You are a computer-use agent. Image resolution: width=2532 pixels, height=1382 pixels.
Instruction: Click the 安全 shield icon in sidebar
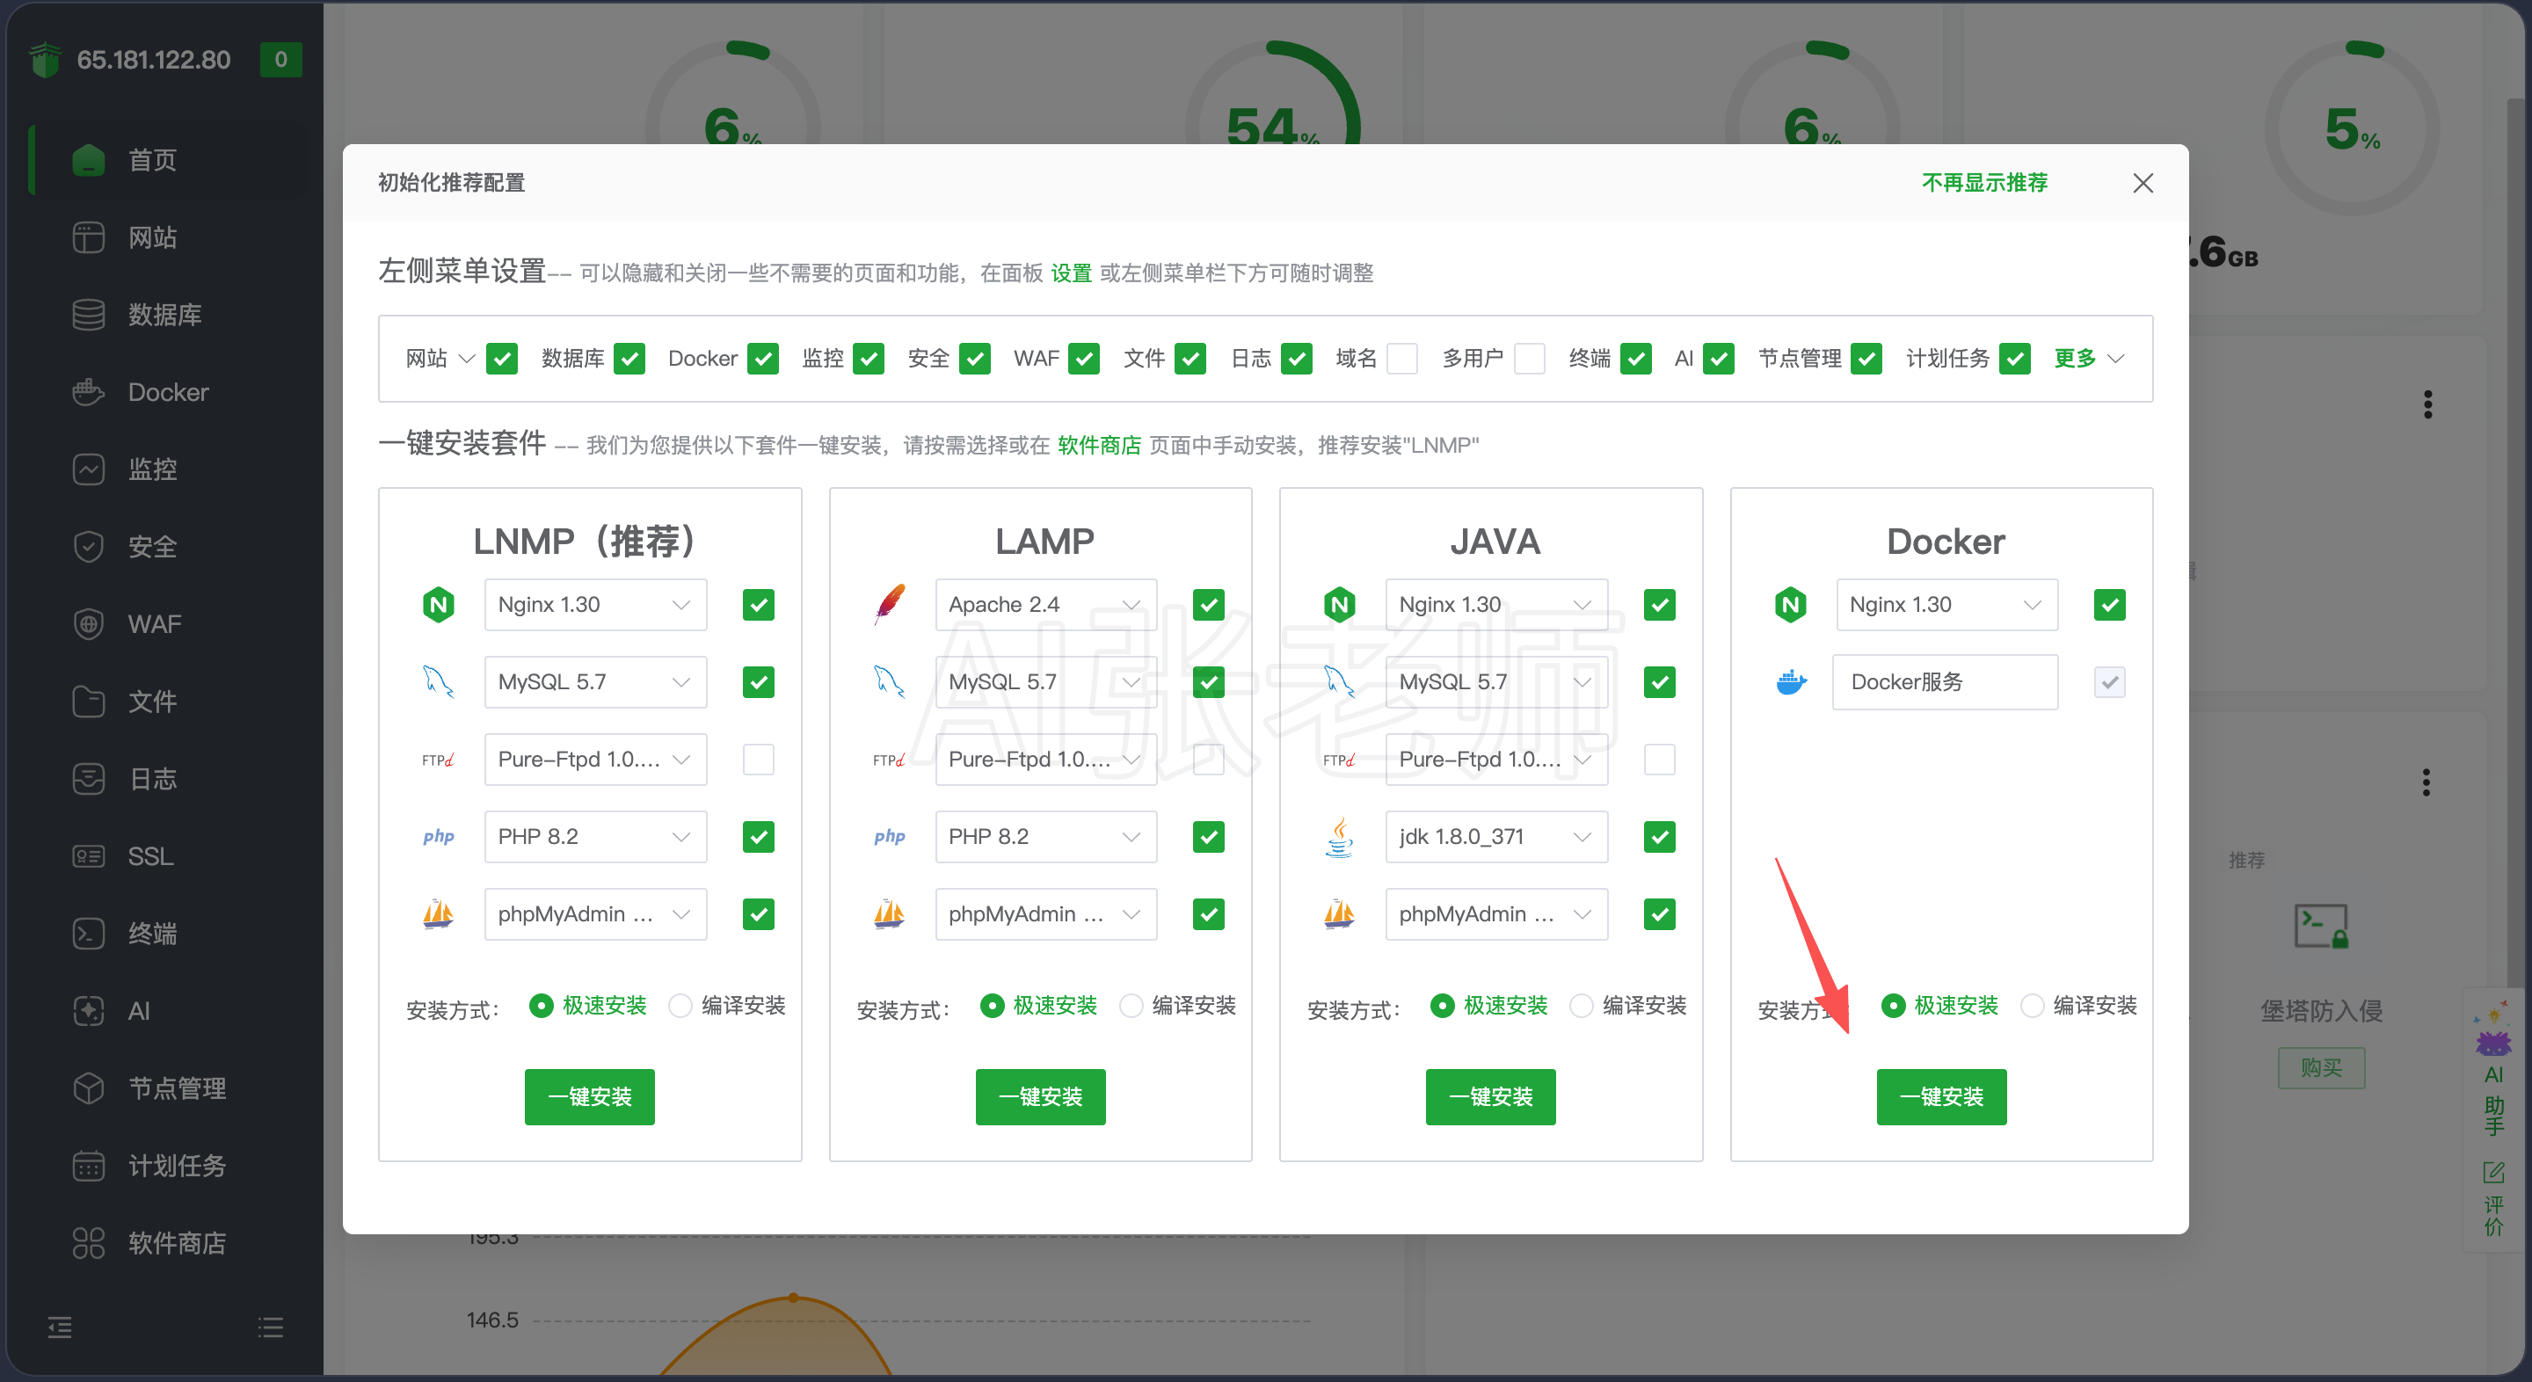click(89, 547)
